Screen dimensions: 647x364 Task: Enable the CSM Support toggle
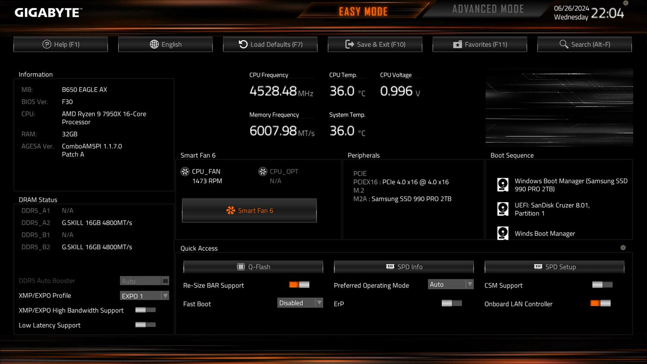click(x=602, y=285)
